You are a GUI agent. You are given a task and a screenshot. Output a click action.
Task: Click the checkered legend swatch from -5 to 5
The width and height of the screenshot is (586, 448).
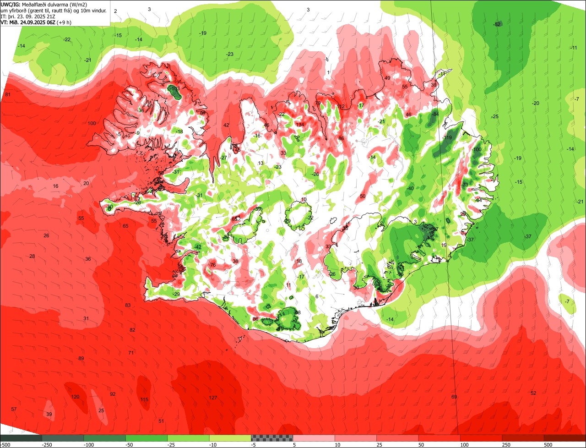[x=272, y=438]
